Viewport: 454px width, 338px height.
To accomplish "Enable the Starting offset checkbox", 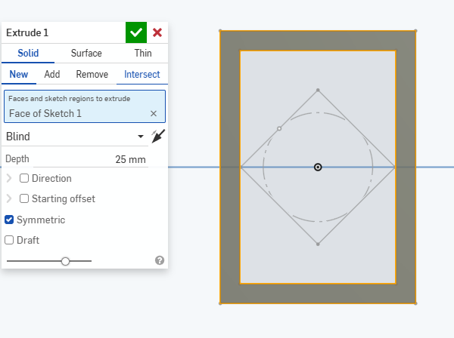I will tap(24, 198).
